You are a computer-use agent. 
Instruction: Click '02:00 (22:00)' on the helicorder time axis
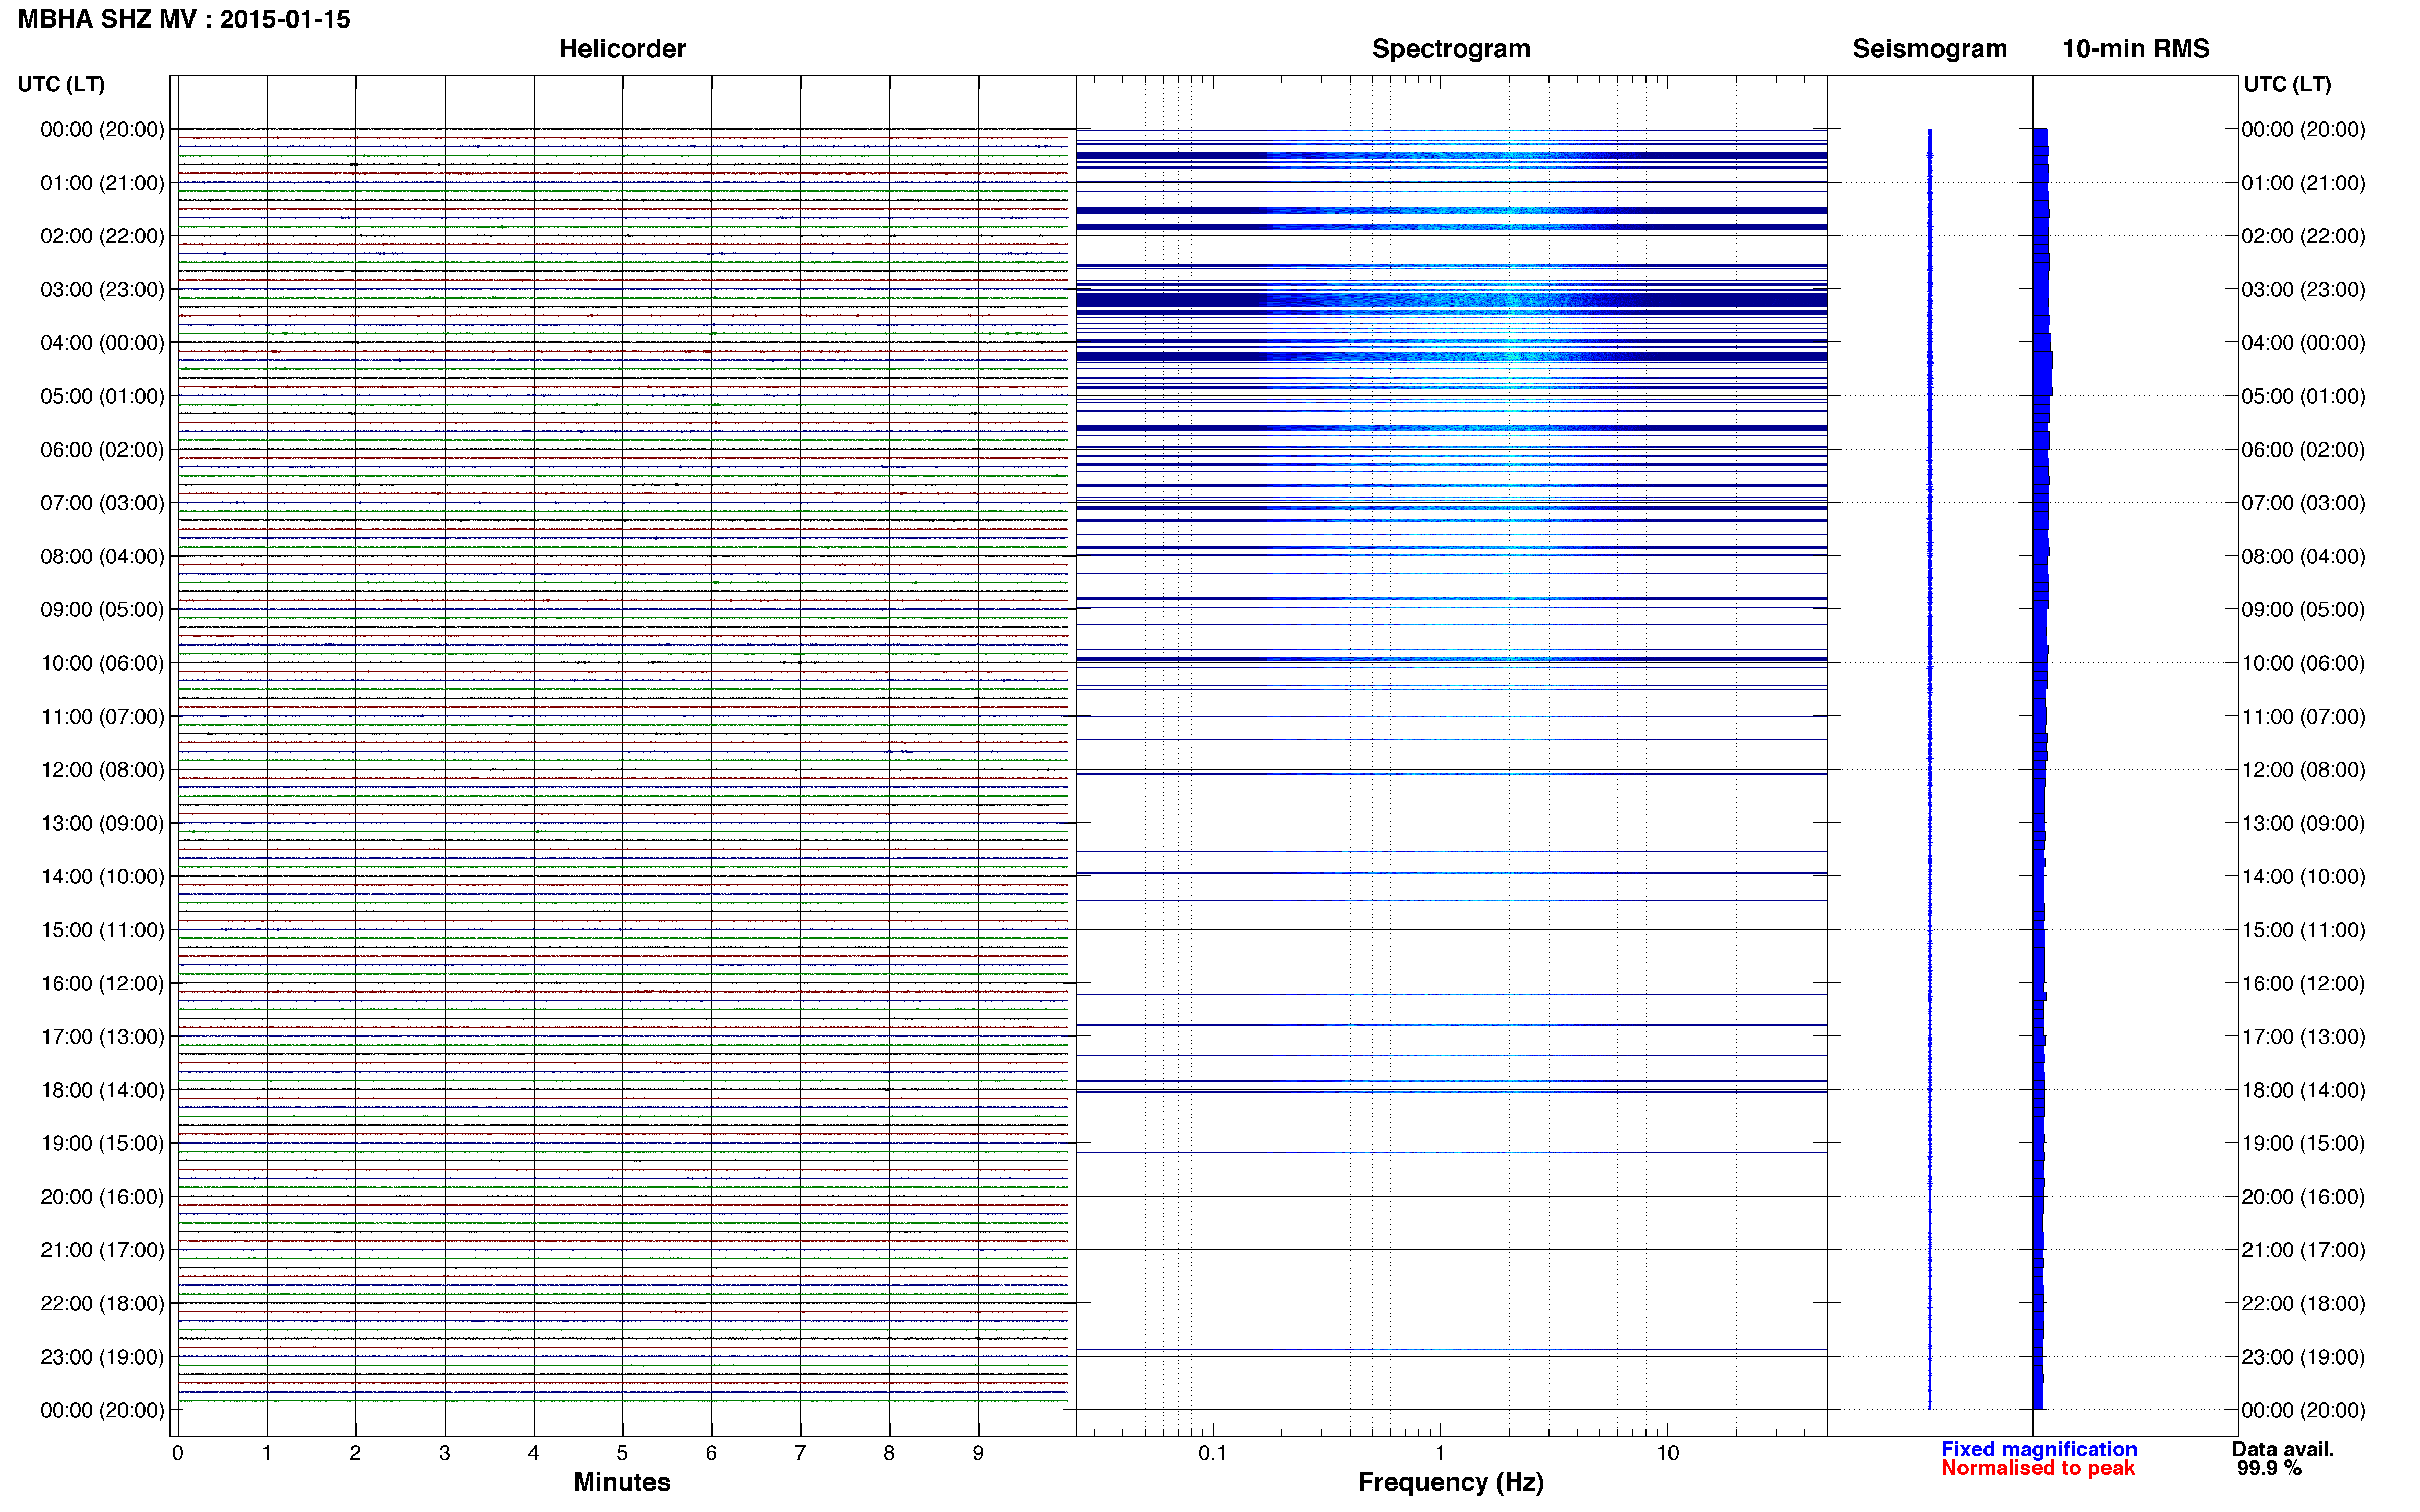[x=102, y=236]
